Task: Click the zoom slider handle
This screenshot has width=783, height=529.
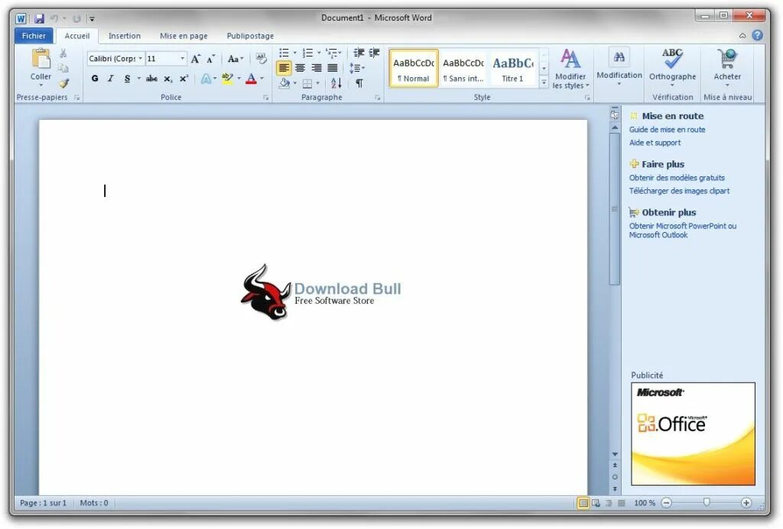Action: pyautogui.click(x=706, y=502)
